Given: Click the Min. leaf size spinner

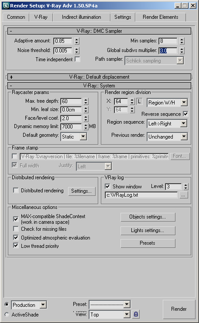Looking at the screenshot, I should pyautogui.click(x=86, y=110).
